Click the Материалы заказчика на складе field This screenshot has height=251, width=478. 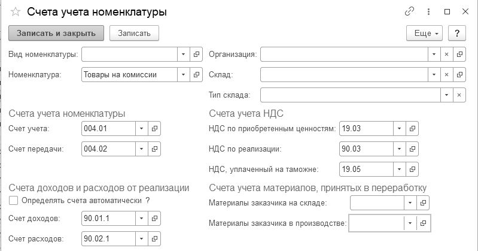coord(377,203)
